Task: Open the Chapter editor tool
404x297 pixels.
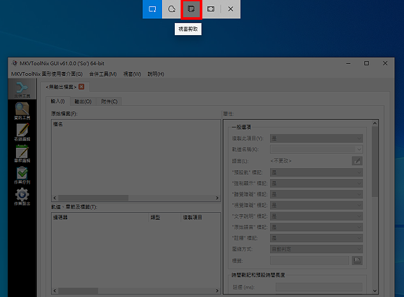Action: click(x=22, y=154)
